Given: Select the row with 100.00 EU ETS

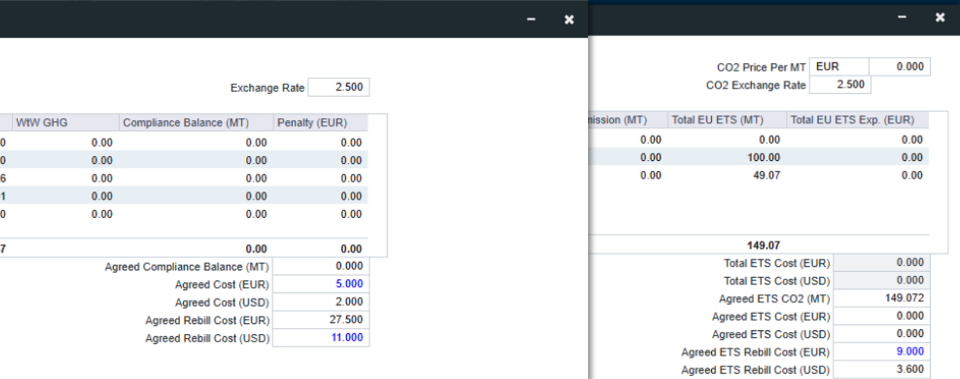Looking at the screenshot, I should [x=759, y=157].
